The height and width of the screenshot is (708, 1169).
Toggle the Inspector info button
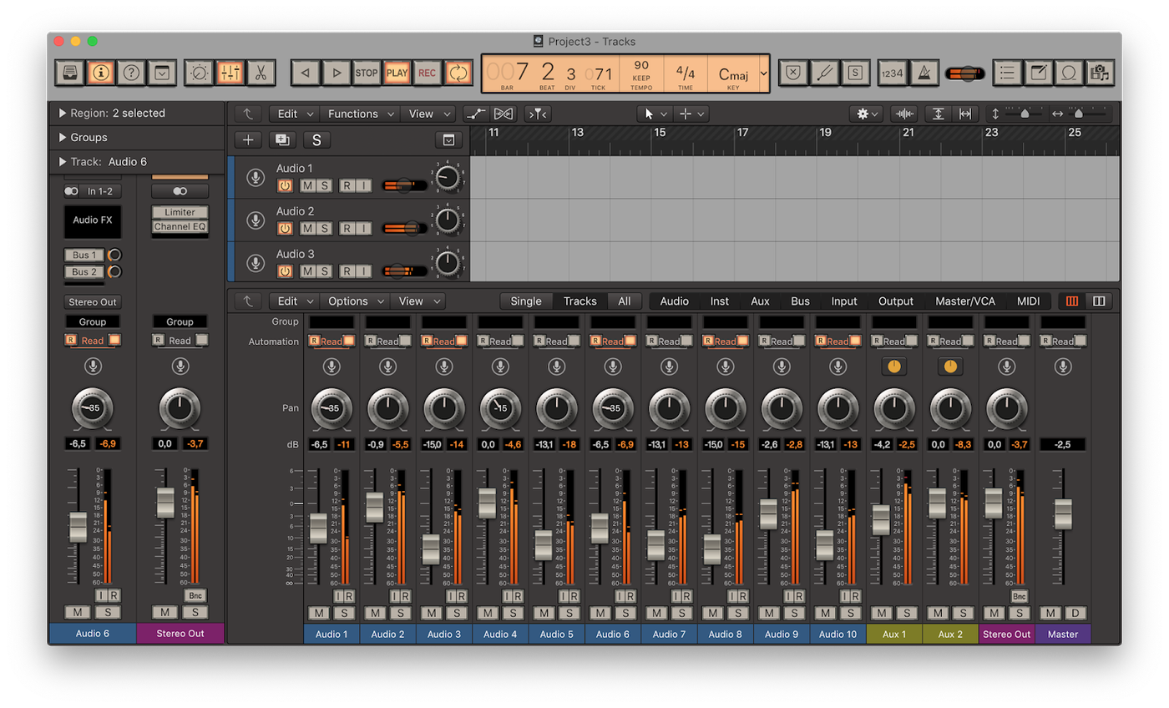point(101,73)
